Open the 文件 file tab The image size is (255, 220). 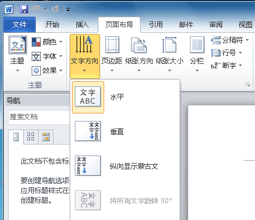coord(20,25)
